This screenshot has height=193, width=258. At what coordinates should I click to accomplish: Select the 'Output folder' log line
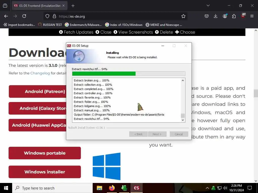pyautogui.click(x=119, y=115)
